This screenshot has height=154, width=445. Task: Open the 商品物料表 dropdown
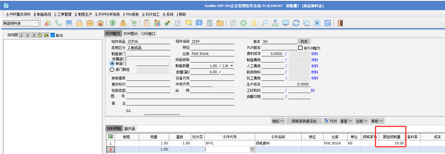coord(36,23)
